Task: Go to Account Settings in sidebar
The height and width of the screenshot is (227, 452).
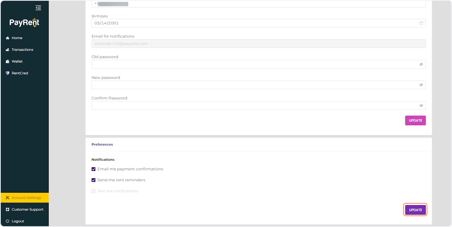Action: click(26, 198)
